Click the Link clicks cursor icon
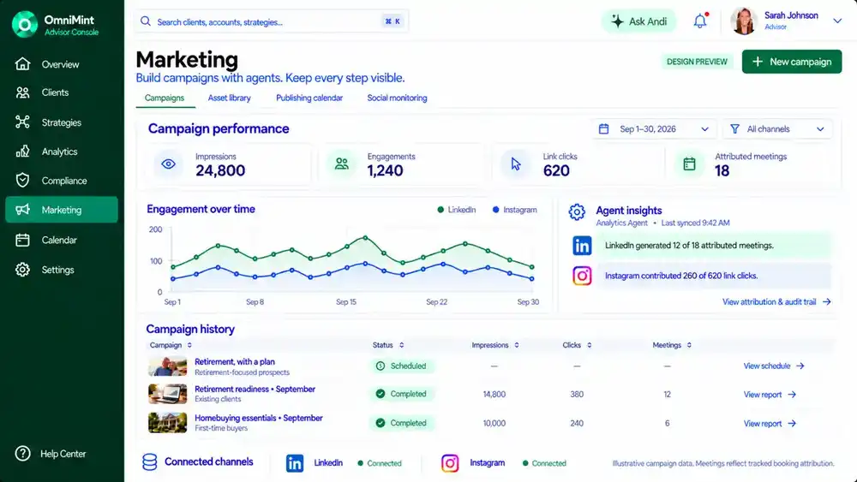Image resolution: width=857 pixels, height=482 pixels. (515, 164)
